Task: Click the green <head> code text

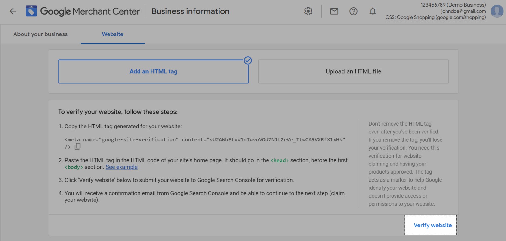Action: (280, 160)
